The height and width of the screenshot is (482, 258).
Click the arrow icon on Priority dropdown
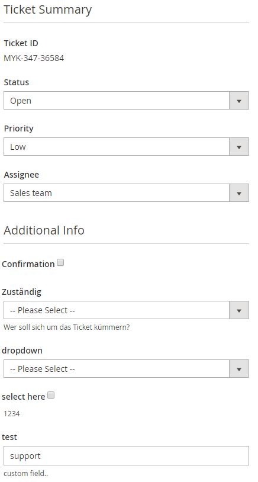[239, 147]
